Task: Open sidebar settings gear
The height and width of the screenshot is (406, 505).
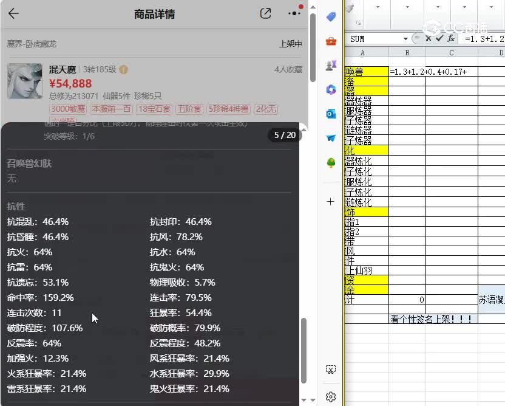Action: pos(331,396)
